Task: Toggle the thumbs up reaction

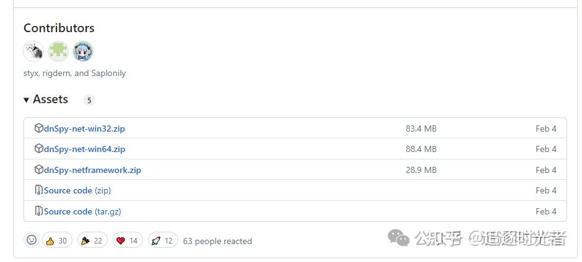Action: tap(56, 240)
